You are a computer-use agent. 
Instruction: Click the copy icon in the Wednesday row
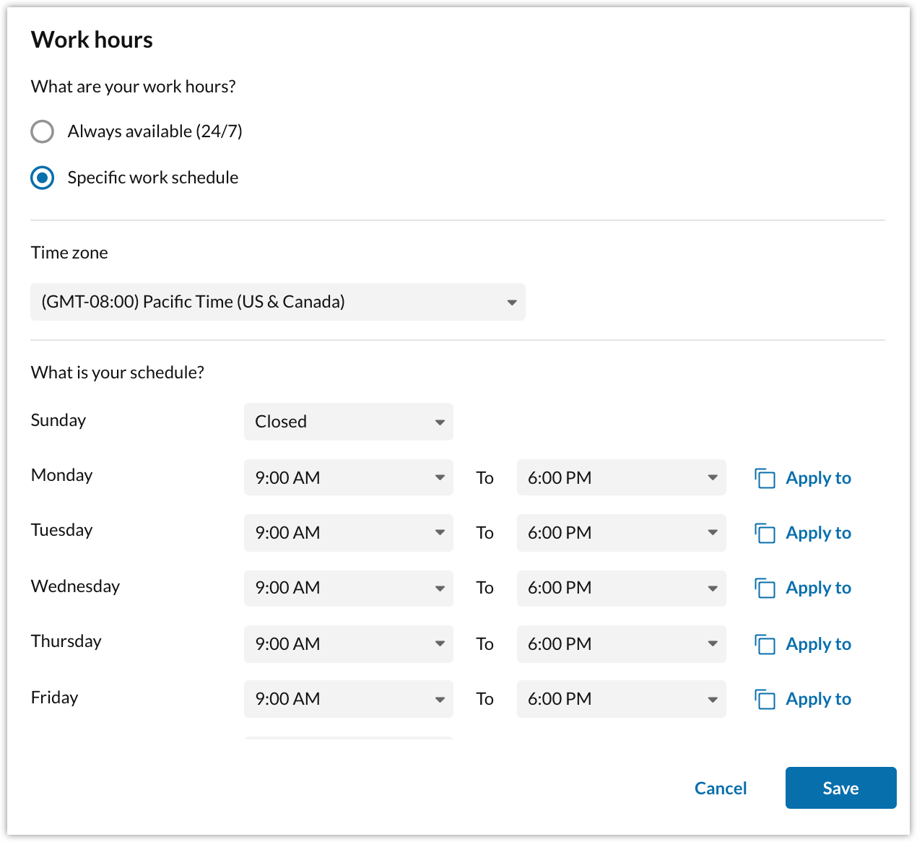(765, 589)
